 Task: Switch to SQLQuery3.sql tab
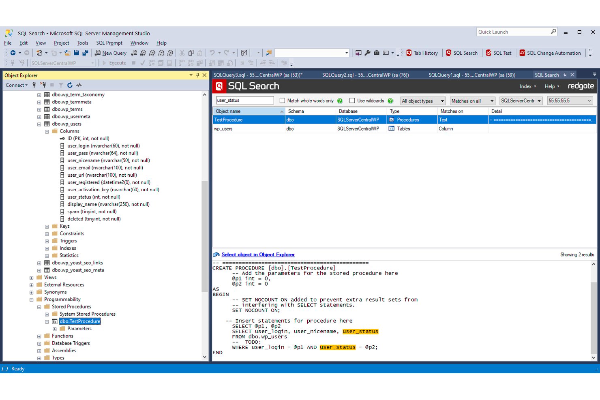coord(258,75)
